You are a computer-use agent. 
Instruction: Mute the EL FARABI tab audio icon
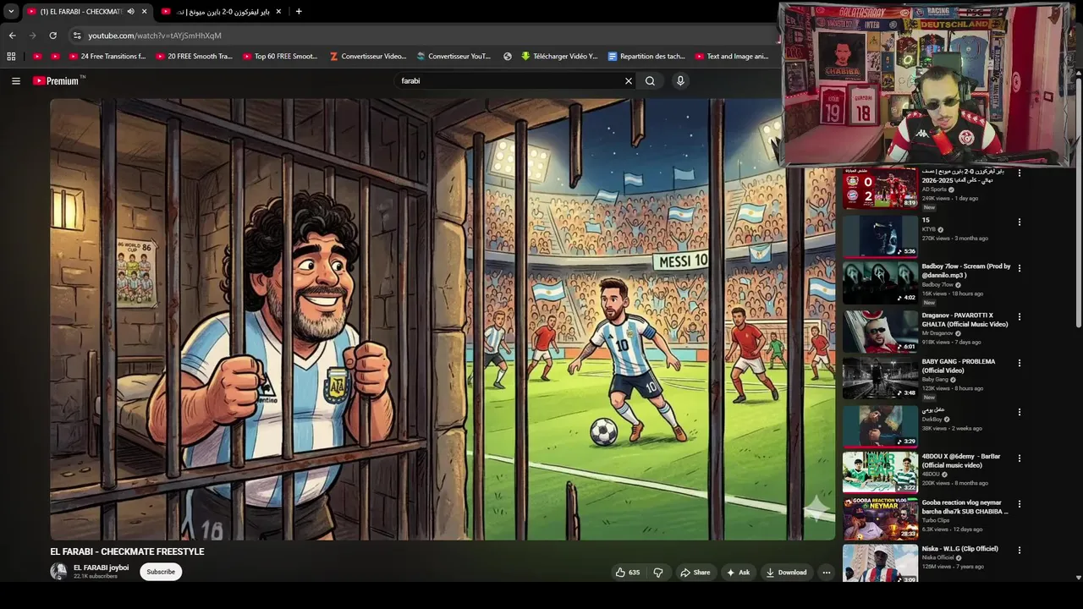[130, 12]
